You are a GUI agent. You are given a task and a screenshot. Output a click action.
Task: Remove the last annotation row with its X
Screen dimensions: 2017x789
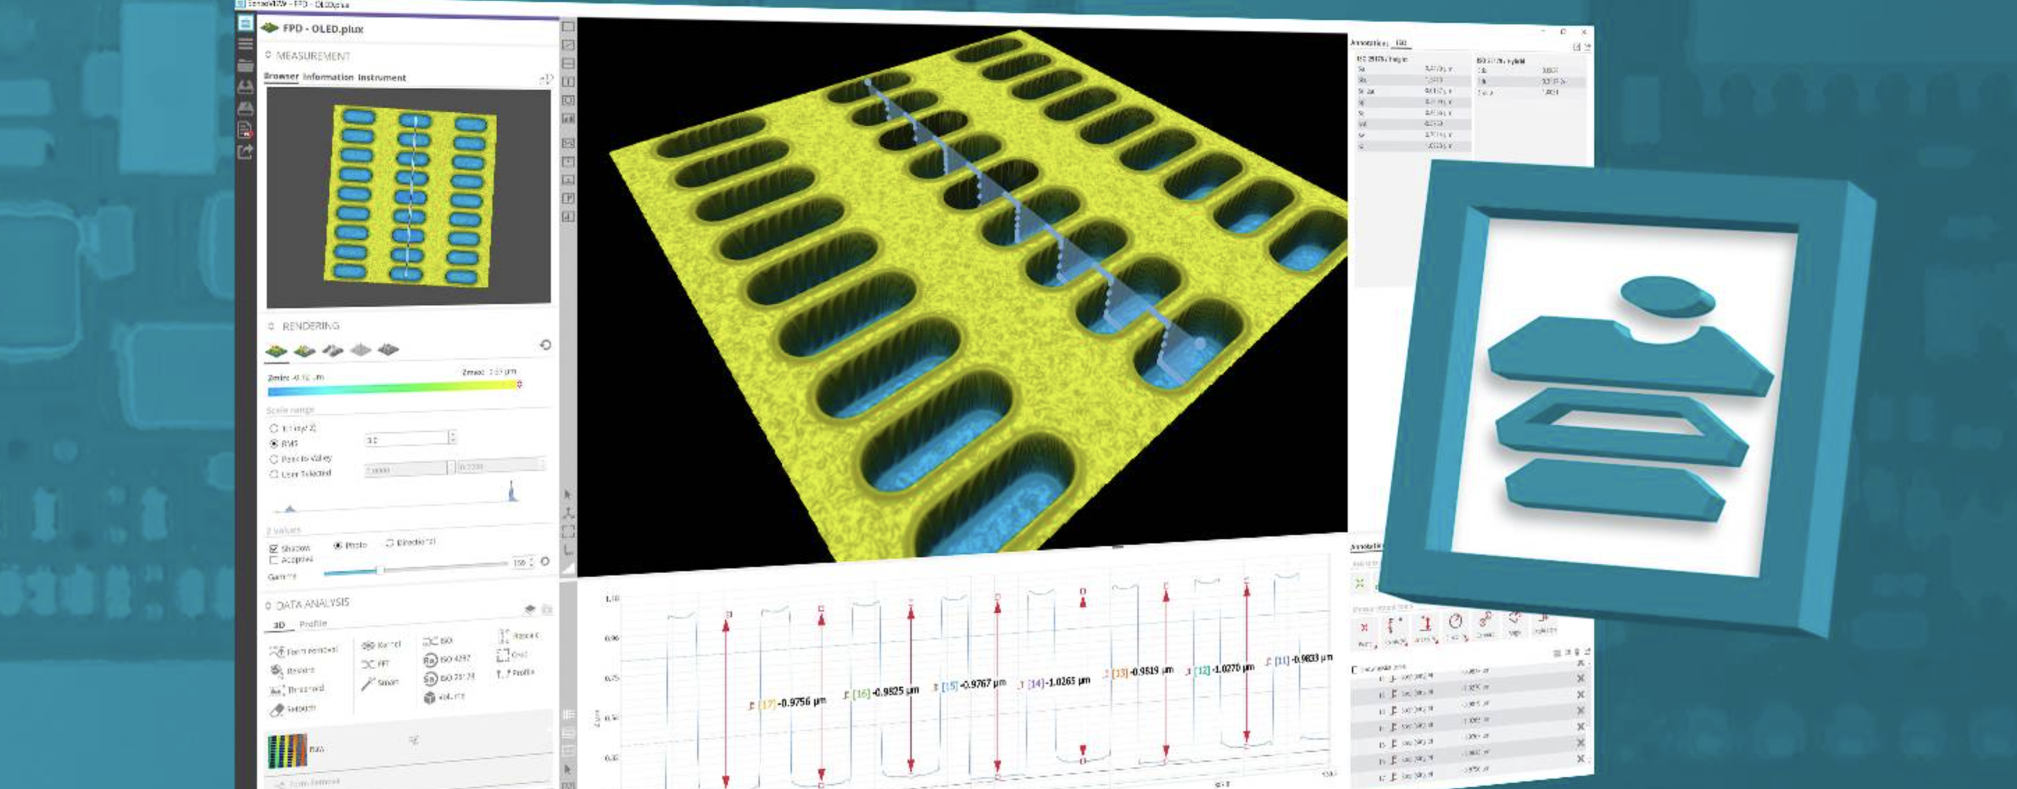1580,758
